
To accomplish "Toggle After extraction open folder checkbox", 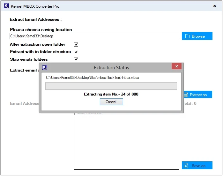I will (x=76, y=45).
